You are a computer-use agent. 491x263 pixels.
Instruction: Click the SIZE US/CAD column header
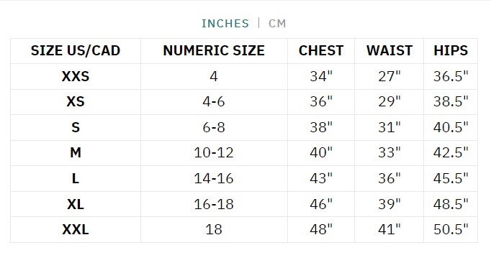(76, 51)
